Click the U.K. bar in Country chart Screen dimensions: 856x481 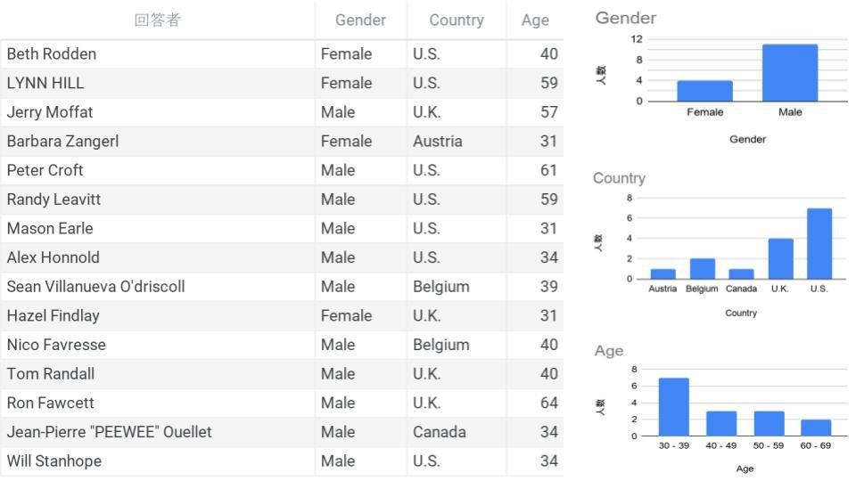click(x=780, y=258)
